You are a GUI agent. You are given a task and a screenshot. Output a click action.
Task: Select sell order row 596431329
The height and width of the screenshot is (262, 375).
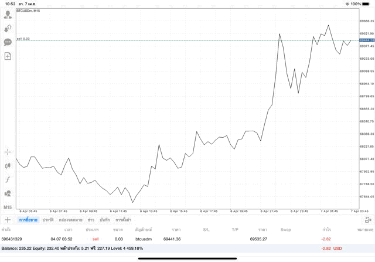point(176,239)
